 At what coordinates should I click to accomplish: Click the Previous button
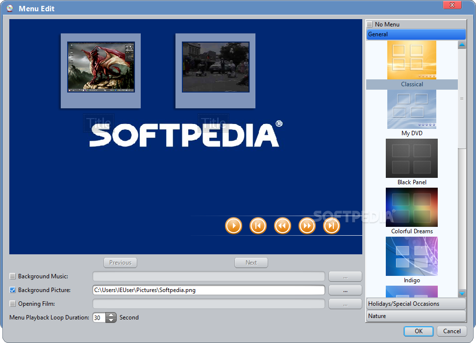(120, 263)
